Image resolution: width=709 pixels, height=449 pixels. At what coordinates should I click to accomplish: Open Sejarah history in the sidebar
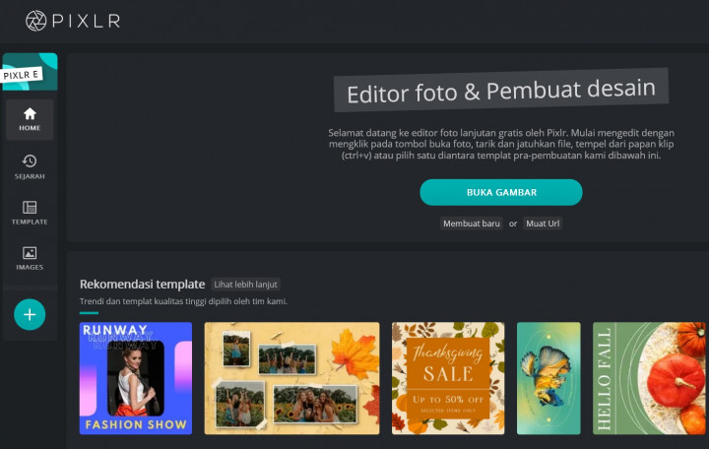click(30, 166)
